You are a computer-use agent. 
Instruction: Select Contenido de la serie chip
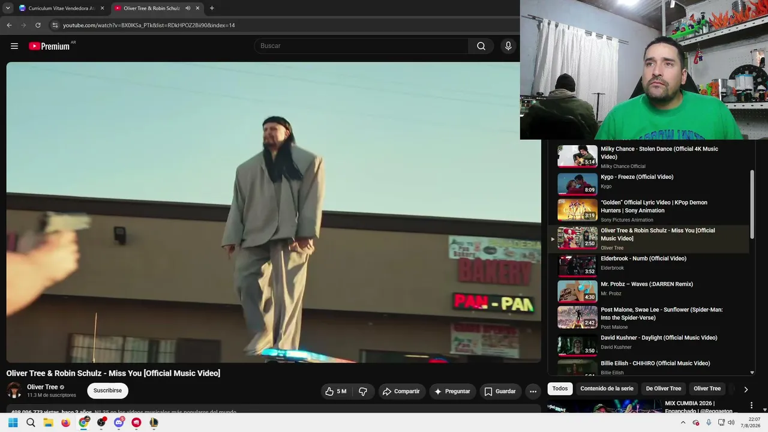click(607, 389)
